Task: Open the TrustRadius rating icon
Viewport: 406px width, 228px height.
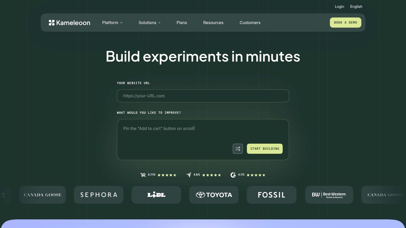Action: (143, 175)
